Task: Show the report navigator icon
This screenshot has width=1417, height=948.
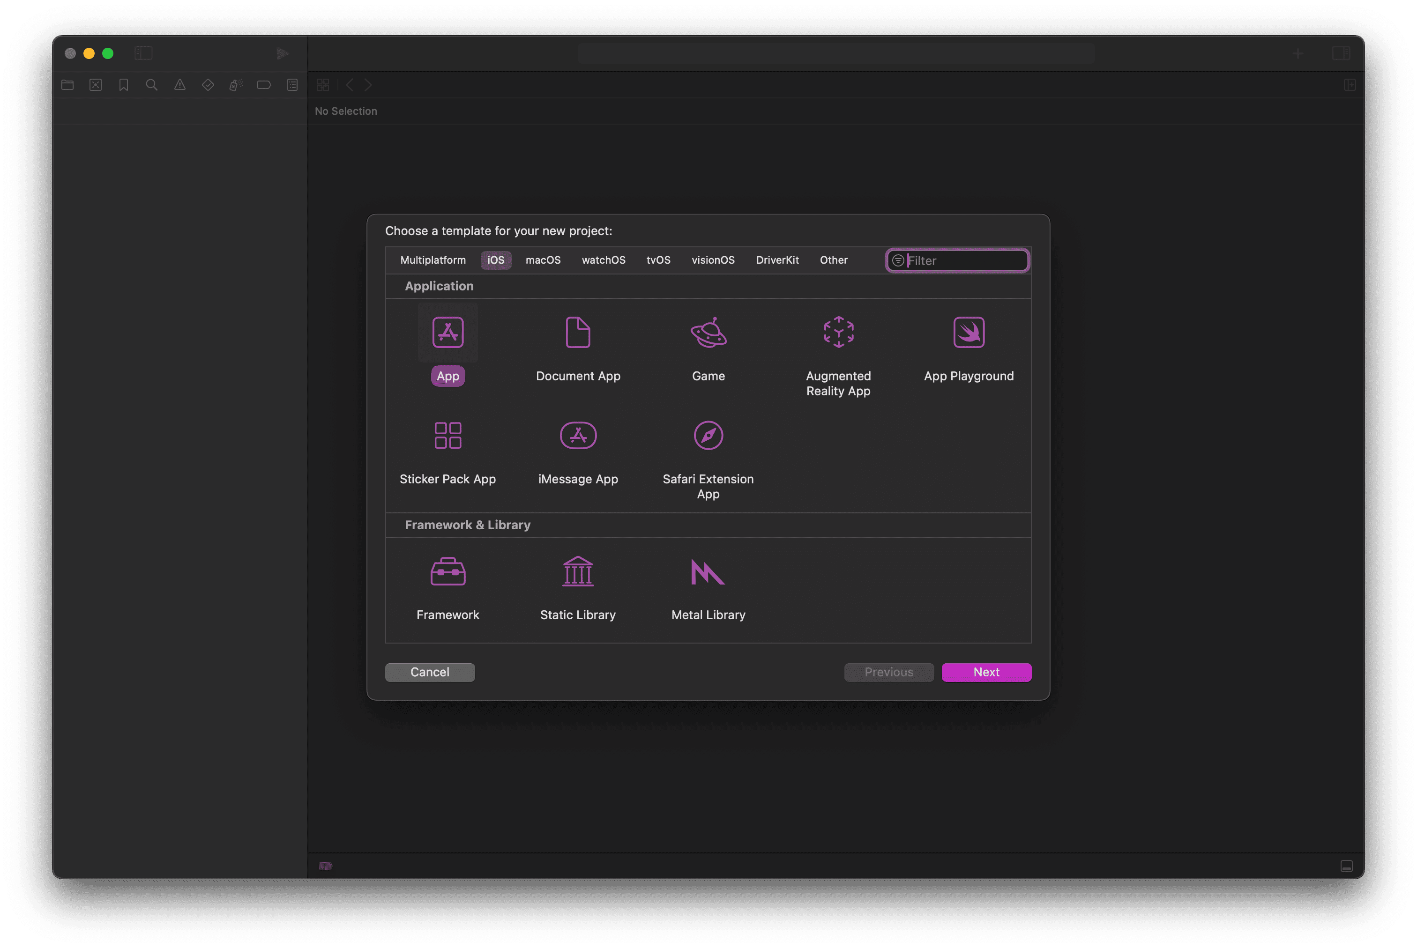Action: pyautogui.click(x=292, y=85)
